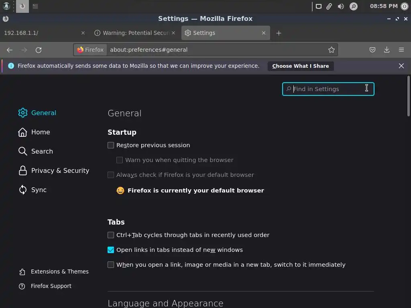Bookmark this page with the star icon
Viewport: 411px width, 308px height.
click(x=332, y=50)
